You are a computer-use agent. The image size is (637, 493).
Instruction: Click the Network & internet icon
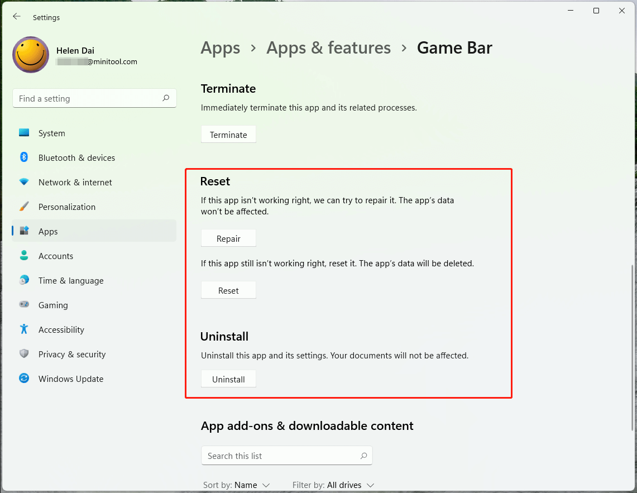23,182
